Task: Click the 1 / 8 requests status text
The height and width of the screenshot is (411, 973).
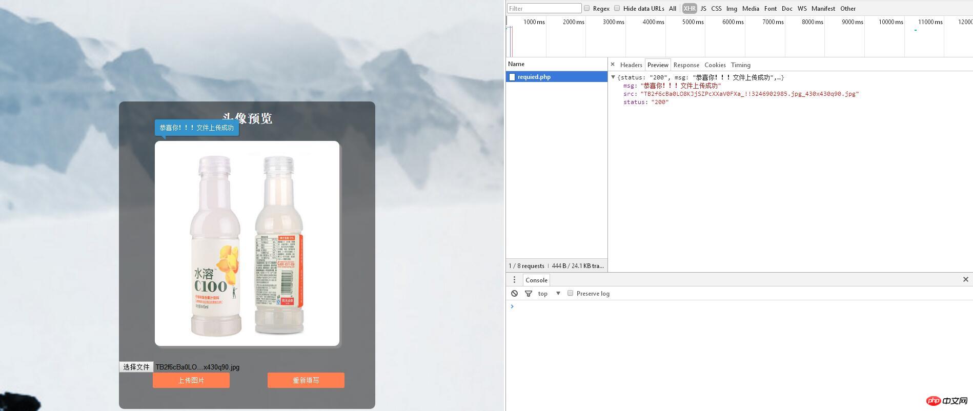Action: click(x=526, y=266)
